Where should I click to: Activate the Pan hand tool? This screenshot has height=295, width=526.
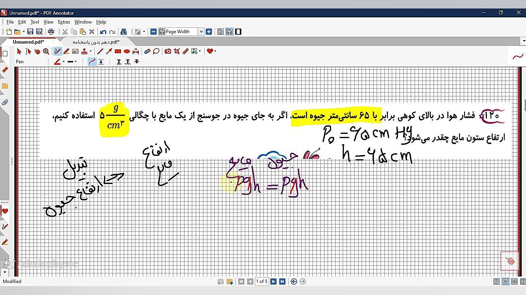pos(37,51)
